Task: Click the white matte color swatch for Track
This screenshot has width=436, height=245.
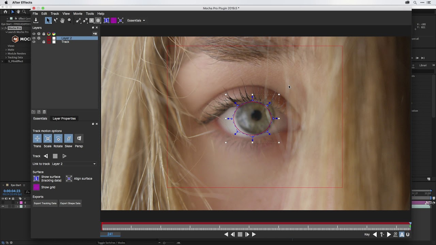Action: [x=54, y=42]
